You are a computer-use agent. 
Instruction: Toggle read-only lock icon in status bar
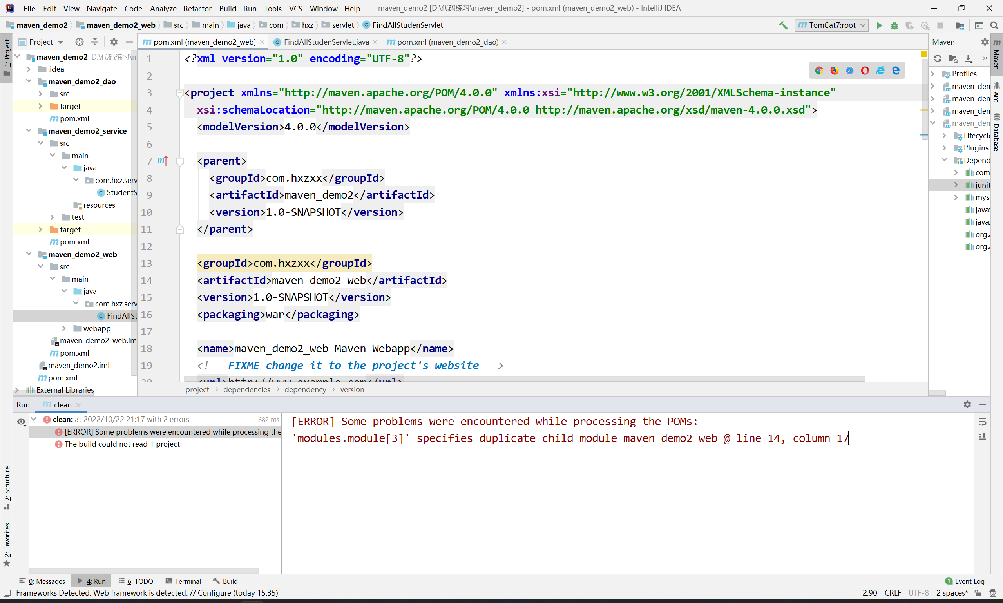[x=978, y=593]
